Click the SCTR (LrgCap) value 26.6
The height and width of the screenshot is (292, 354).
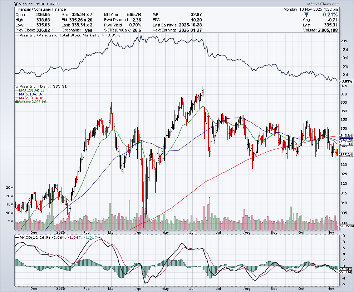coord(137,30)
